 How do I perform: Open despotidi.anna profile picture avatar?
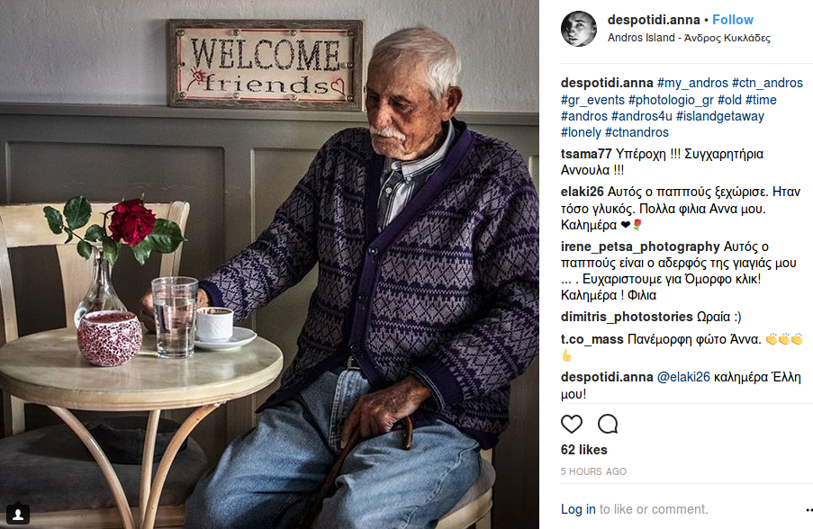point(579,29)
